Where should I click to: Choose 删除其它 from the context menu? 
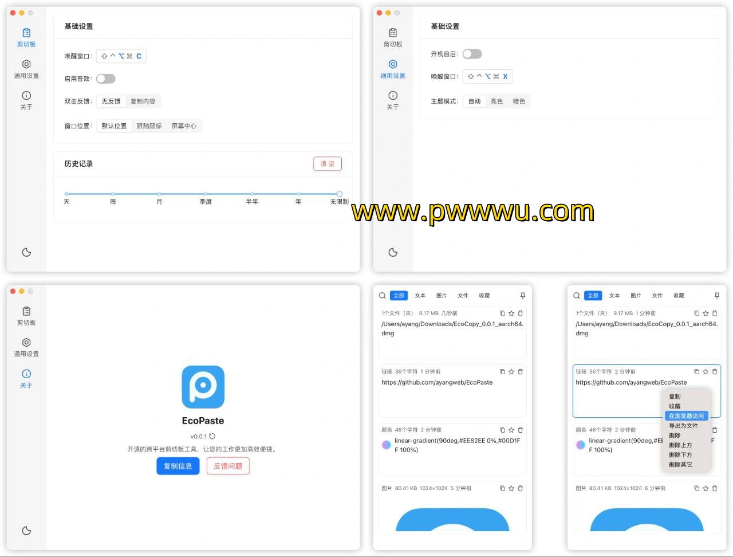pyautogui.click(x=681, y=465)
